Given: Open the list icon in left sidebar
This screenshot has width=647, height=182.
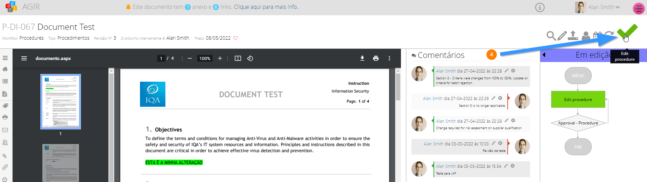Looking at the screenshot, I should point(5,81).
